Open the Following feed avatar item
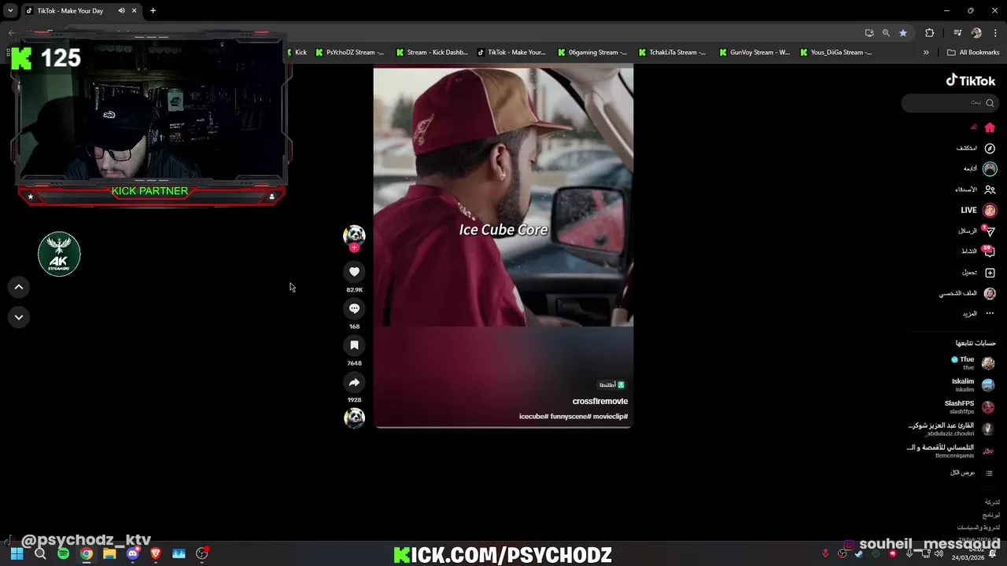Image resolution: width=1007 pixels, height=566 pixels. [x=990, y=168]
